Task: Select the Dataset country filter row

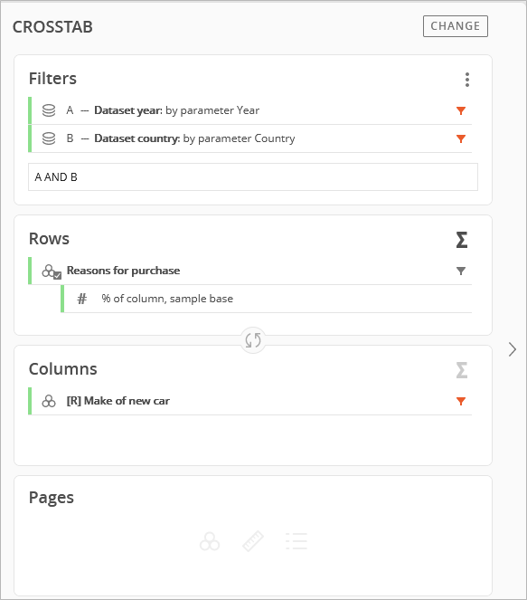Action: tap(250, 138)
